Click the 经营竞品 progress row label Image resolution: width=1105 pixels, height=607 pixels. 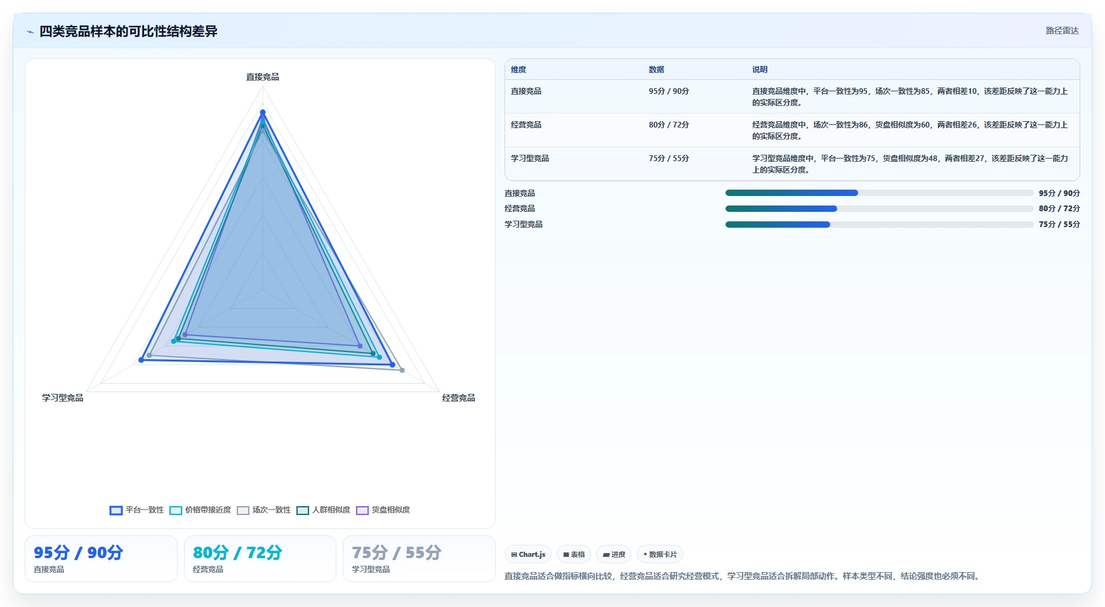tap(520, 209)
